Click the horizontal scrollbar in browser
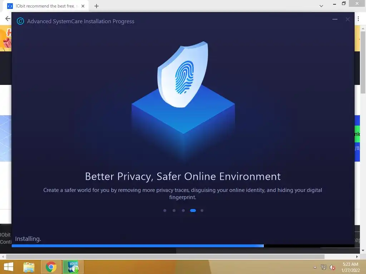The width and height of the screenshot is (366, 274). point(165,257)
